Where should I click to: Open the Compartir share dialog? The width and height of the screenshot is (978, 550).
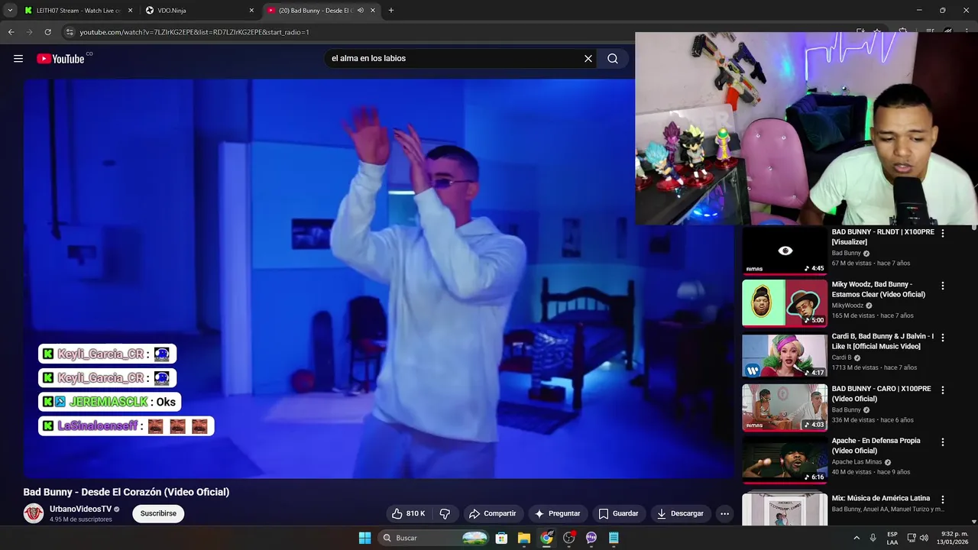pyautogui.click(x=492, y=513)
